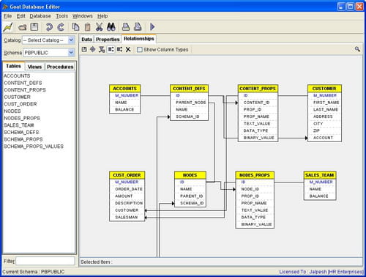Click FIRST_NAME column in CUSTOMER diagram

pyautogui.click(x=326, y=103)
